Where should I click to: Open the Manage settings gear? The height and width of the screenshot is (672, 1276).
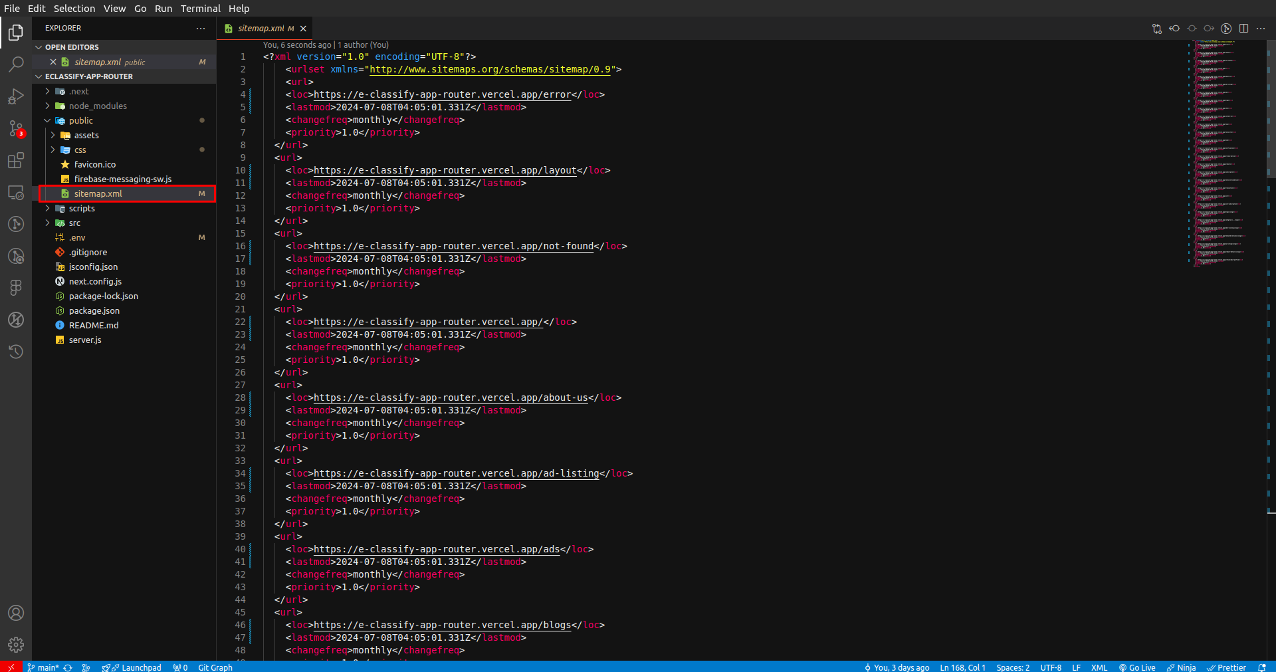click(16, 644)
